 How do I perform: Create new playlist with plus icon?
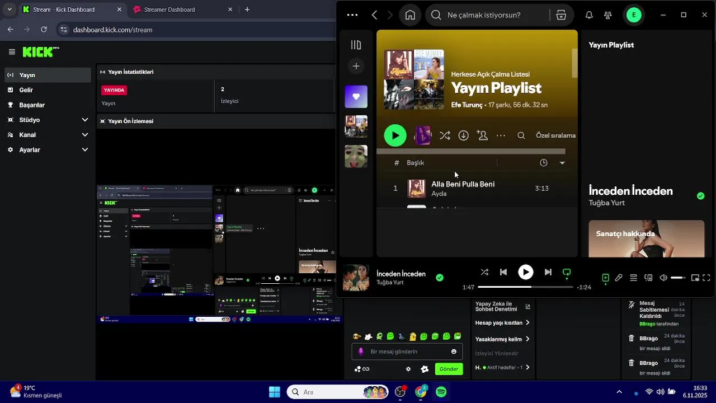coord(356,66)
